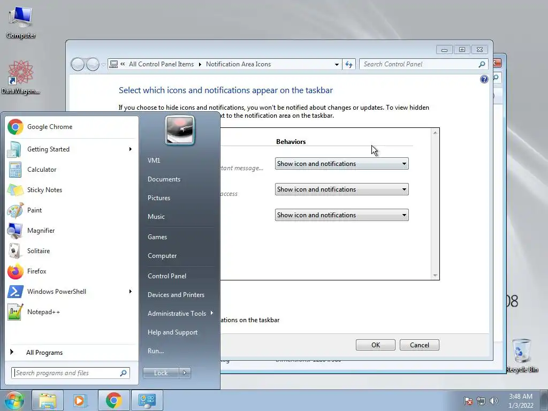Open first Show icon and notifications dropdown

click(x=341, y=164)
